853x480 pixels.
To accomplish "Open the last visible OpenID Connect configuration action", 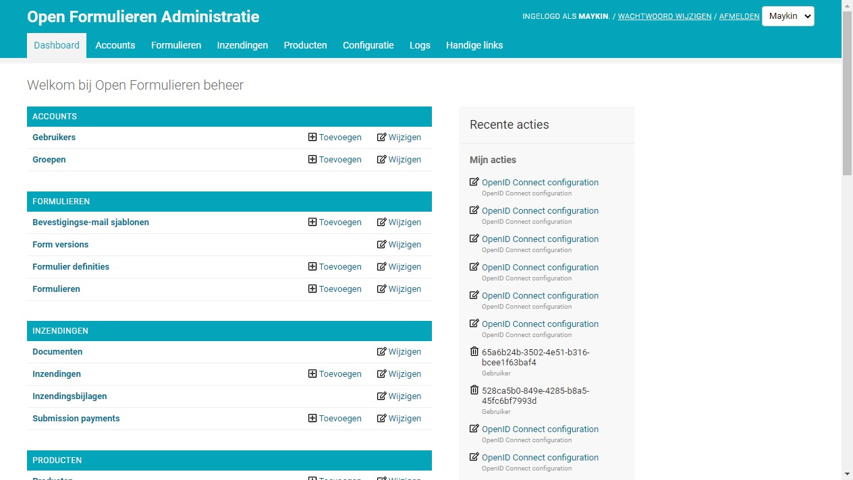I will coord(540,457).
